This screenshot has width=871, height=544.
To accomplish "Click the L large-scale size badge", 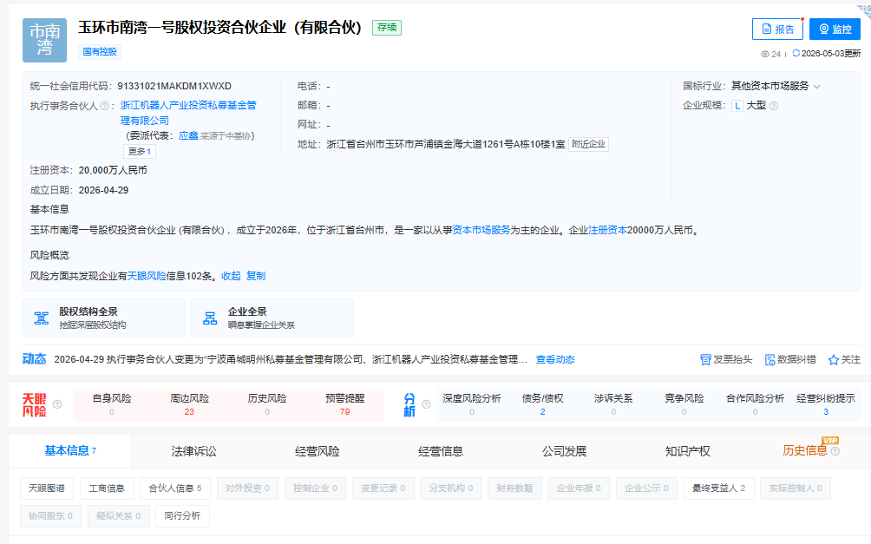I will (x=737, y=106).
